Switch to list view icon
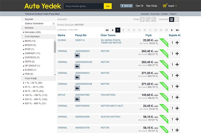Screen dimensions: 201x133 click(x=171, y=19)
